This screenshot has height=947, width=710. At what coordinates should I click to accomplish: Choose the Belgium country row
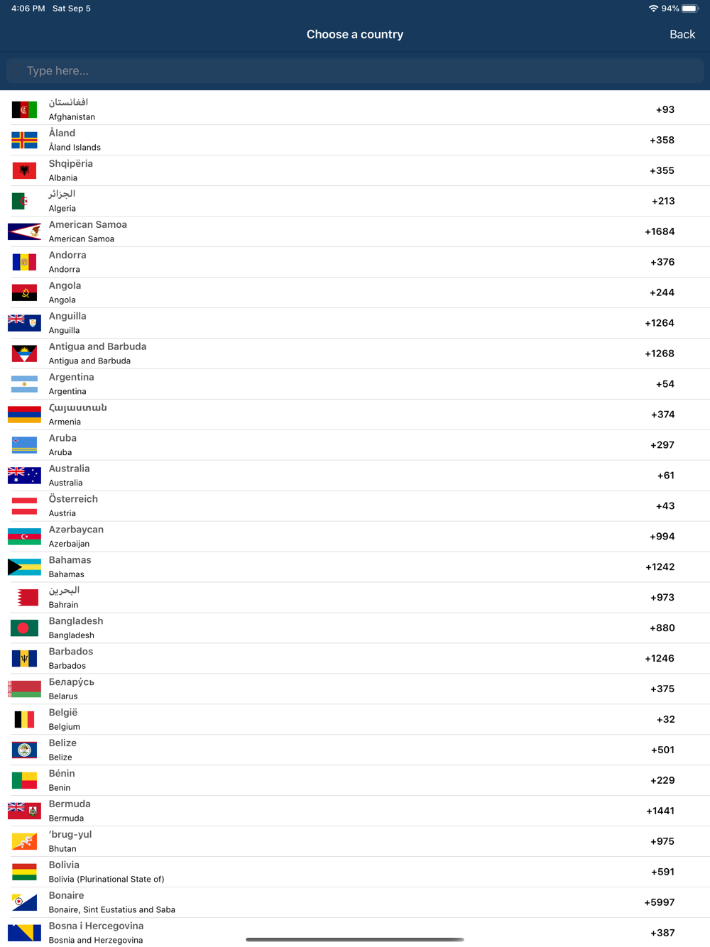pos(355,720)
